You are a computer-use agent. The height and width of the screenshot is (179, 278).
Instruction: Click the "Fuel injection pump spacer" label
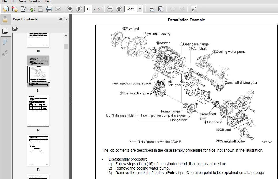point(132,83)
